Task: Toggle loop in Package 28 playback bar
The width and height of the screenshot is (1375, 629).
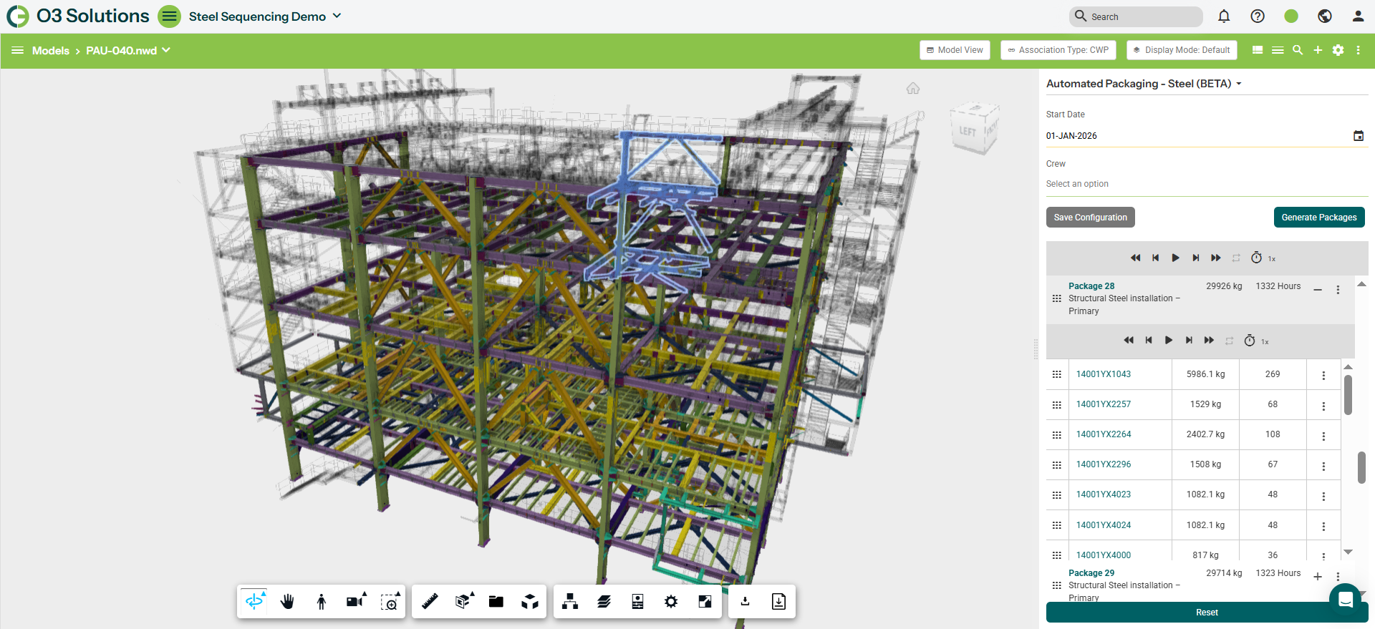Action: 1230,341
